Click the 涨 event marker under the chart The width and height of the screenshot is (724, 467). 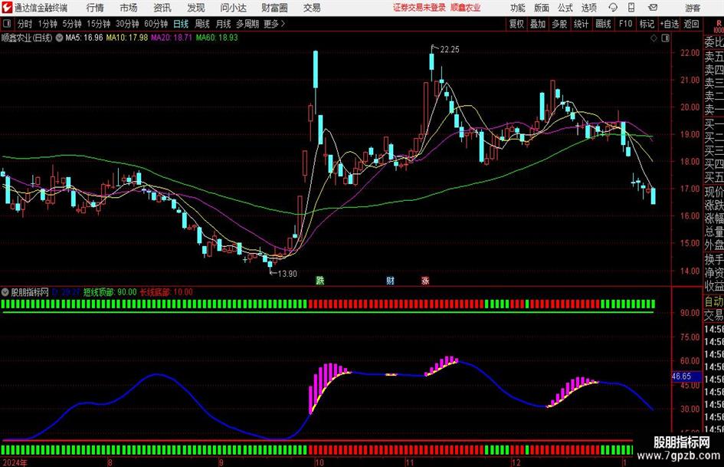coord(425,280)
